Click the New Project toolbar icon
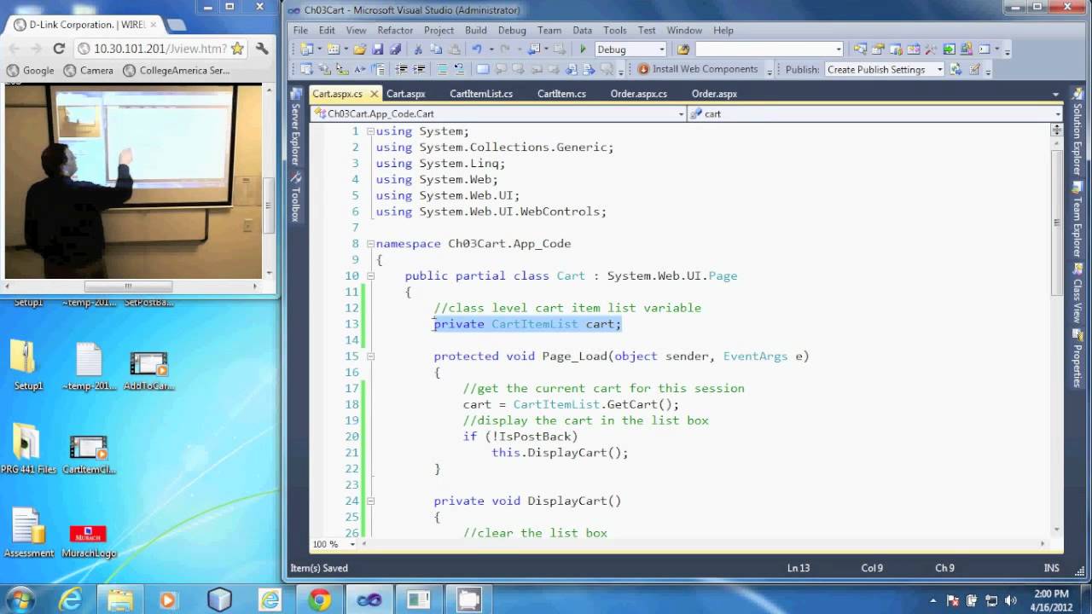 pos(306,49)
